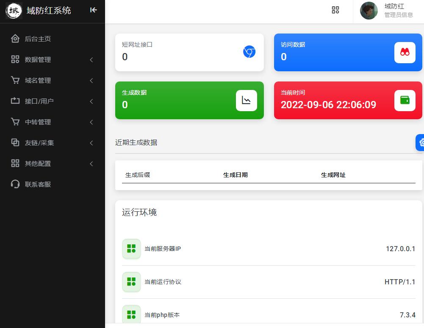Click the 域防红 admin name link
The height and width of the screenshot is (328, 424).
tap(394, 6)
